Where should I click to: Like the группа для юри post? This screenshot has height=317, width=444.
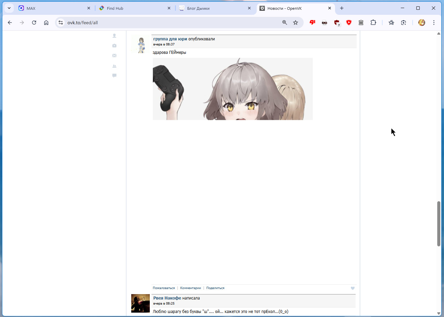pyautogui.click(x=353, y=288)
